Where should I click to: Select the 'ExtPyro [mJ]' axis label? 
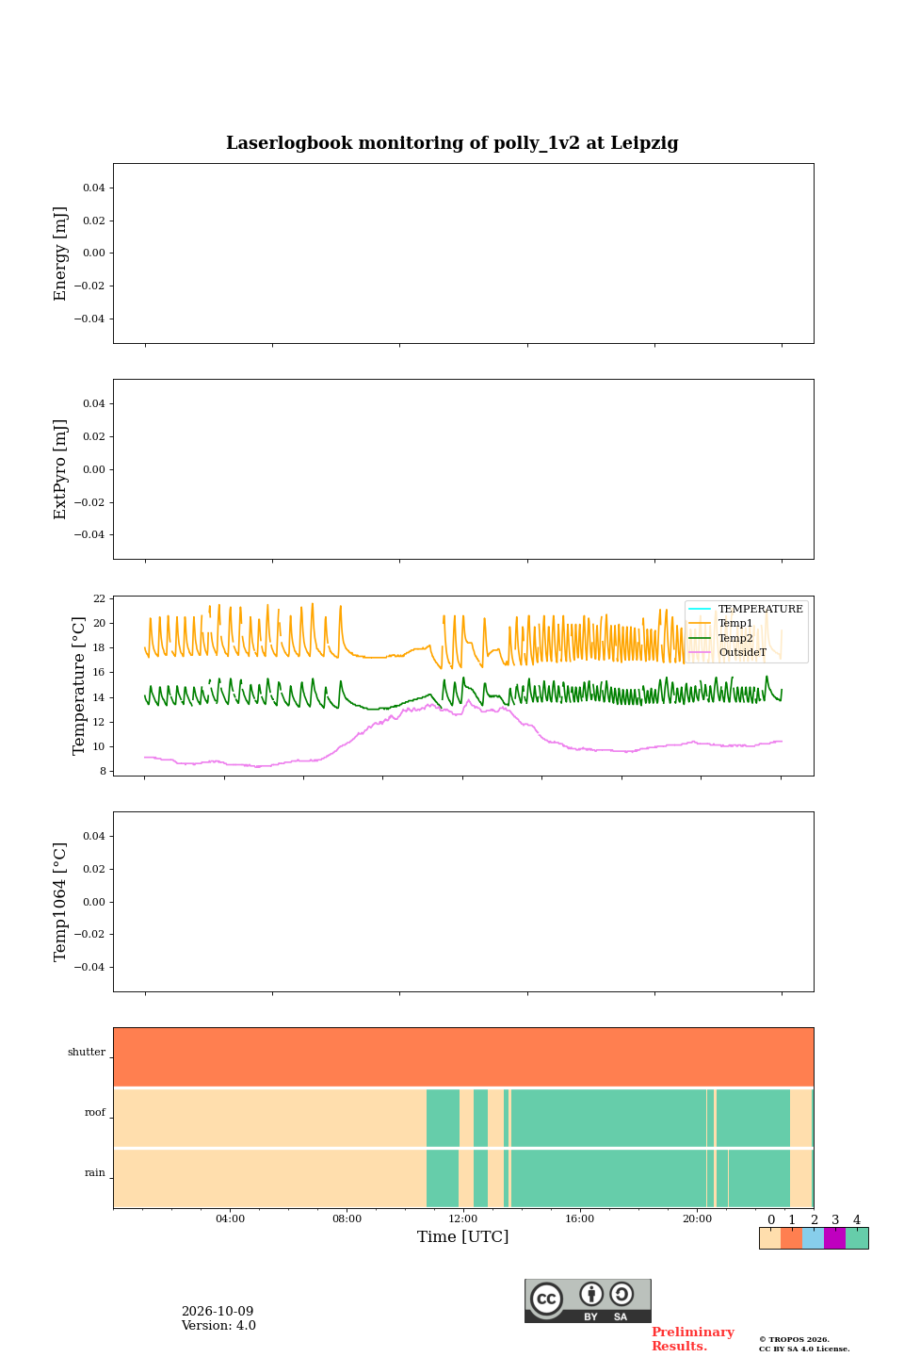(61, 469)
